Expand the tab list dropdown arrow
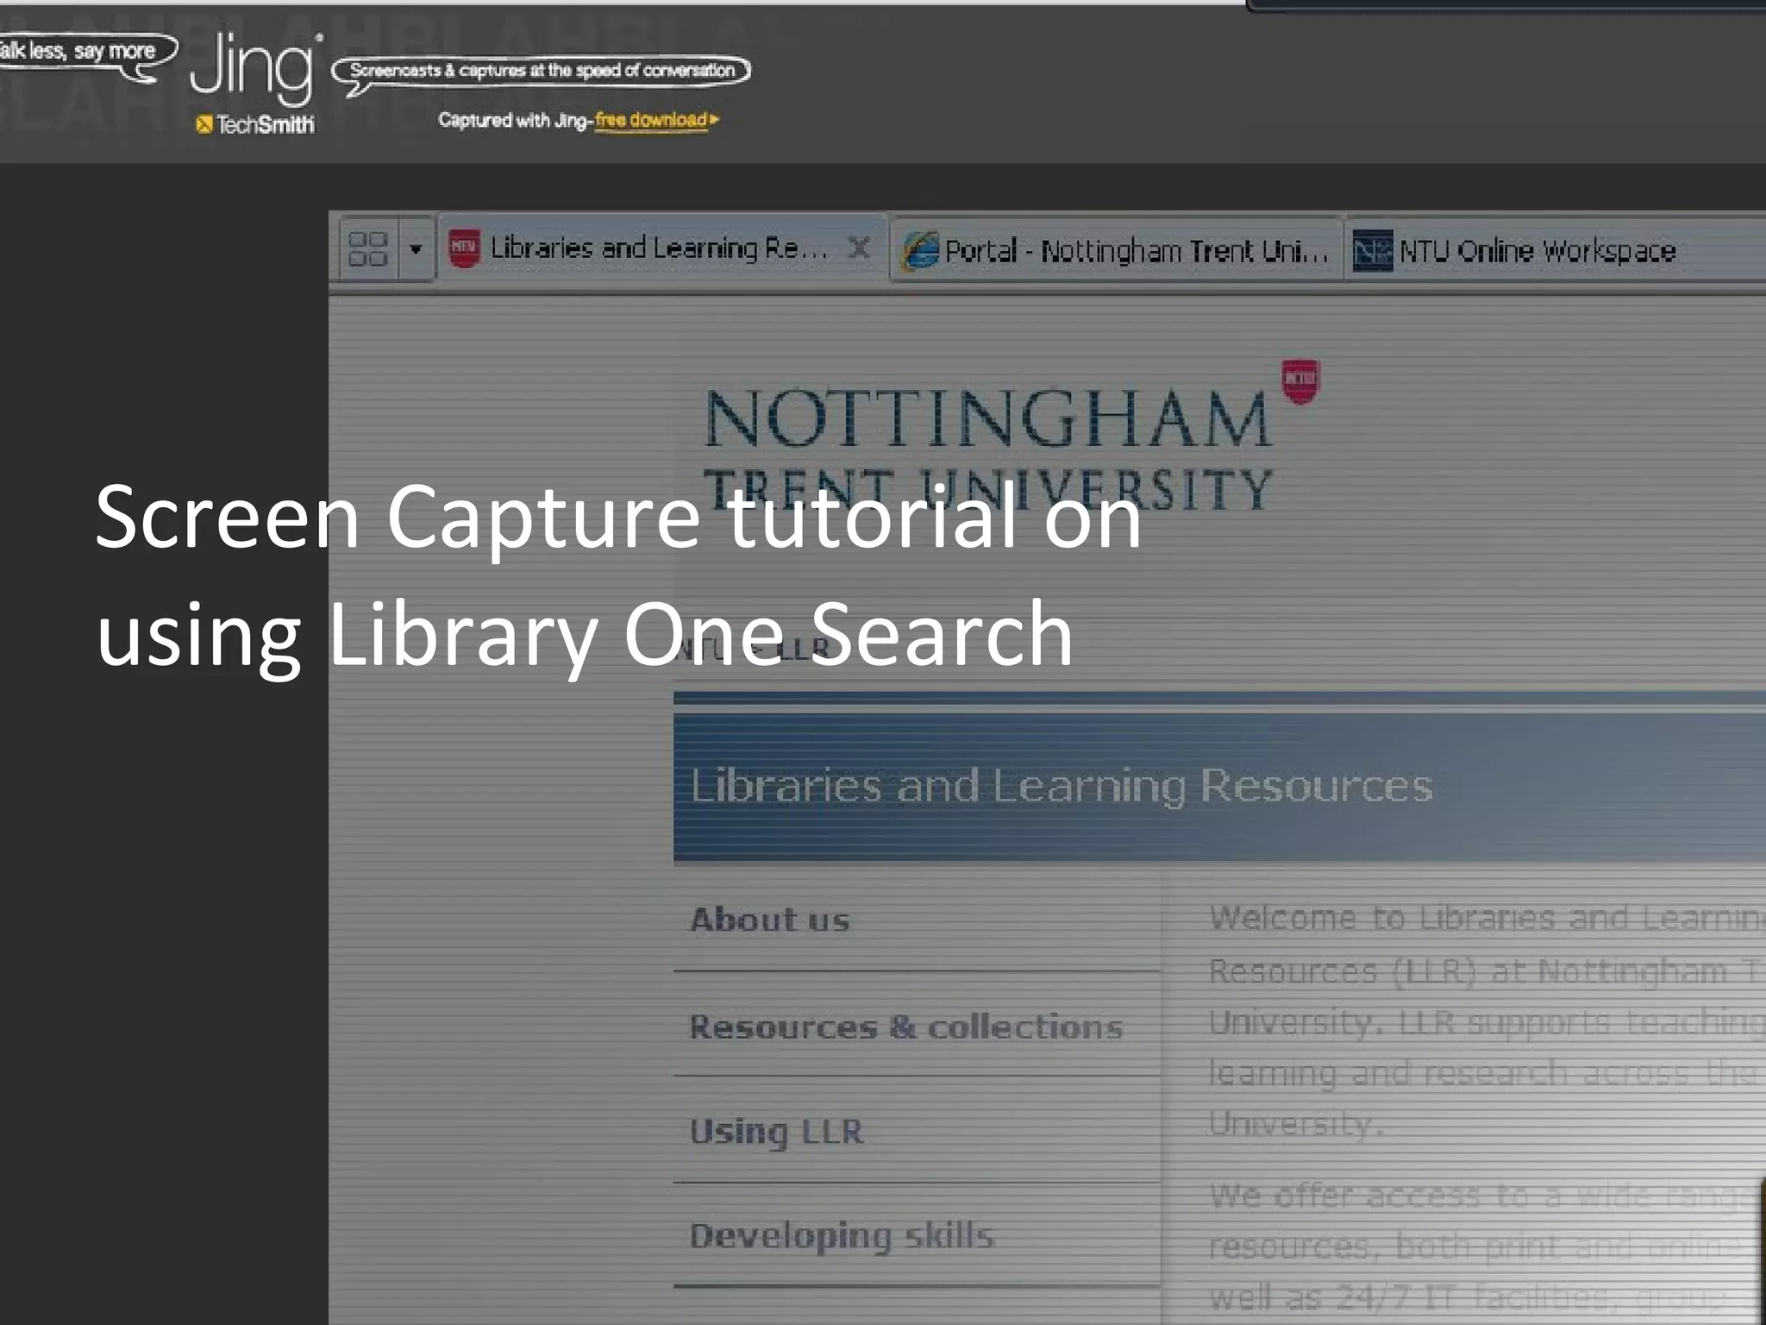The image size is (1766, 1325). click(x=416, y=249)
